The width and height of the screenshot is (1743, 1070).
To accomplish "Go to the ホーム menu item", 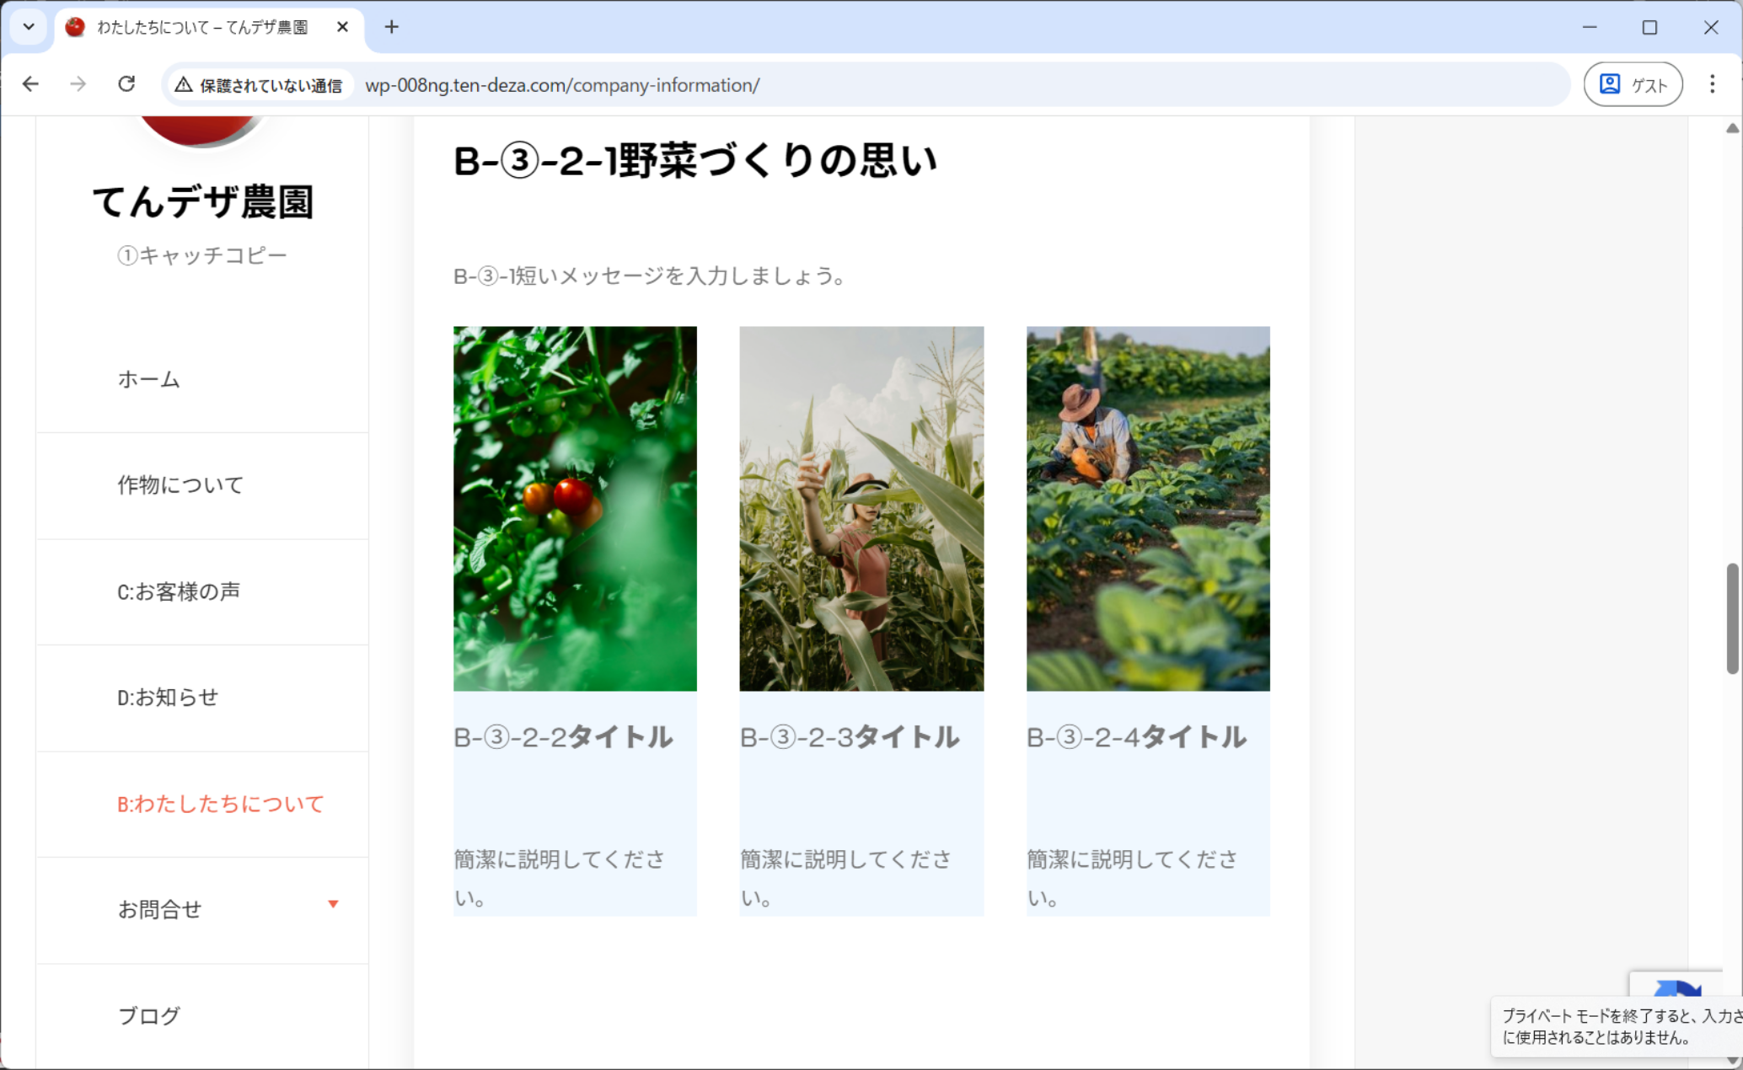I will tap(149, 379).
